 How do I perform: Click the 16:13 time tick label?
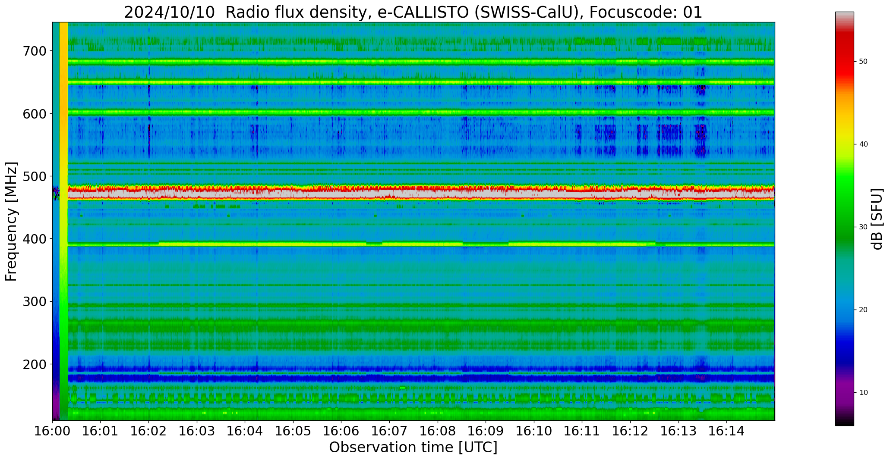click(x=678, y=431)
